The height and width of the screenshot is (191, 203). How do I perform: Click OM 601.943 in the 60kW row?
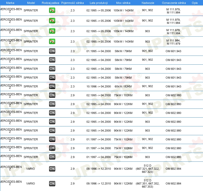[173, 86]
